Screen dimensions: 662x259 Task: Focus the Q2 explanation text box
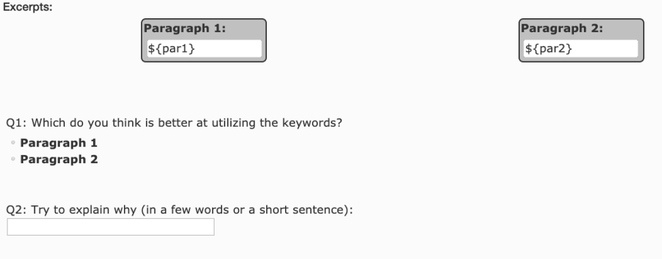[111, 227]
